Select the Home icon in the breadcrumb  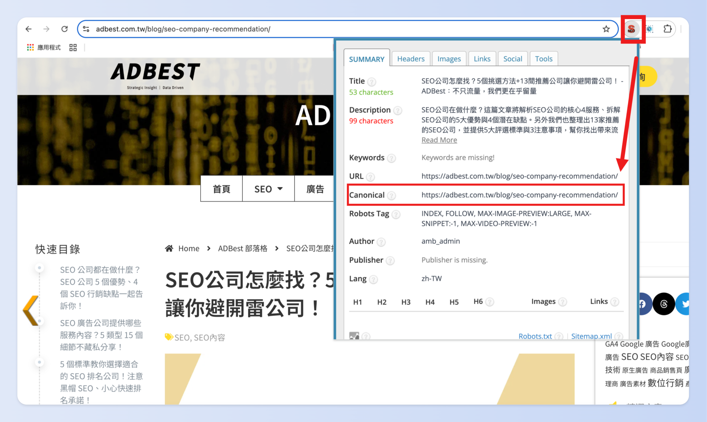(x=169, y=248)
